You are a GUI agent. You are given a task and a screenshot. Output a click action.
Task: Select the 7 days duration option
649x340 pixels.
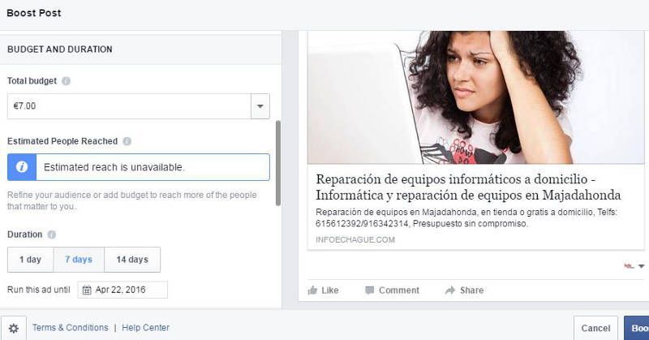tap(79, 260)
